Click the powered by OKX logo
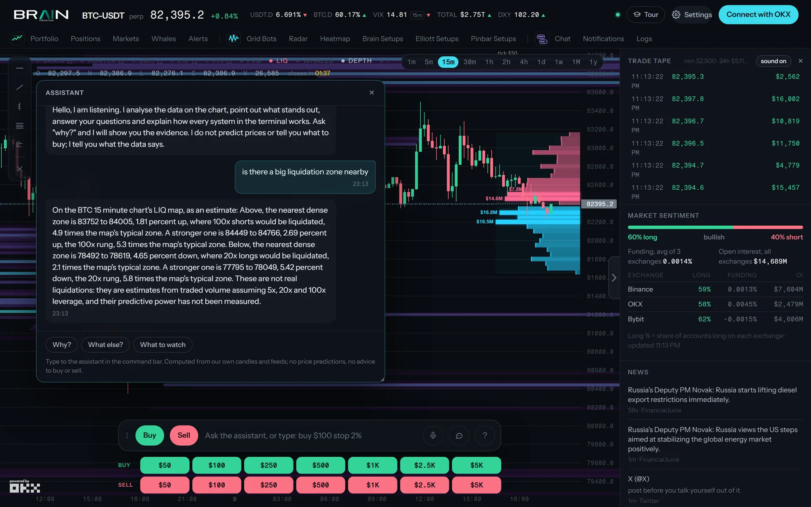 click(x=25, y=486)
